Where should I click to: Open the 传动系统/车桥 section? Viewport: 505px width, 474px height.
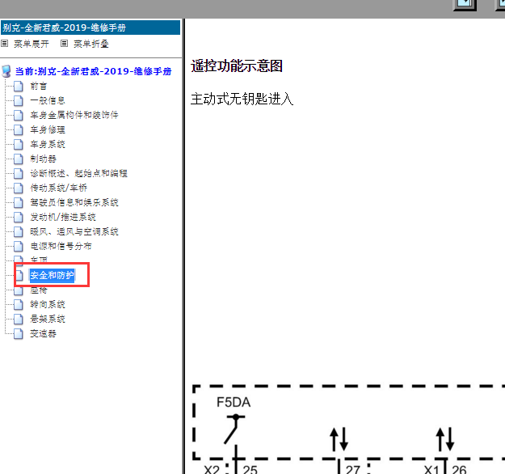point(59,188)
